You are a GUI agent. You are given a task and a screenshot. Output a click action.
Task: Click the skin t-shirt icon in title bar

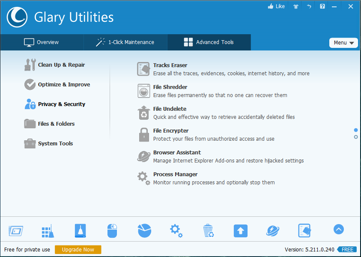click(295, 6)
